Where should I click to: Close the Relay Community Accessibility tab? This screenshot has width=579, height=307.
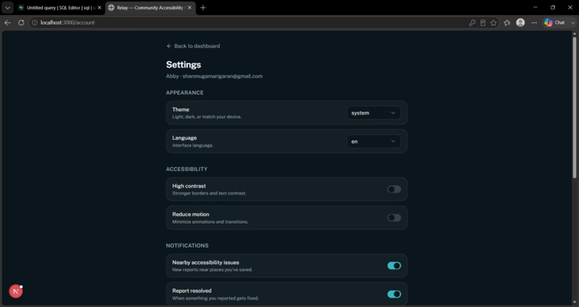click(x=190, y=7)
